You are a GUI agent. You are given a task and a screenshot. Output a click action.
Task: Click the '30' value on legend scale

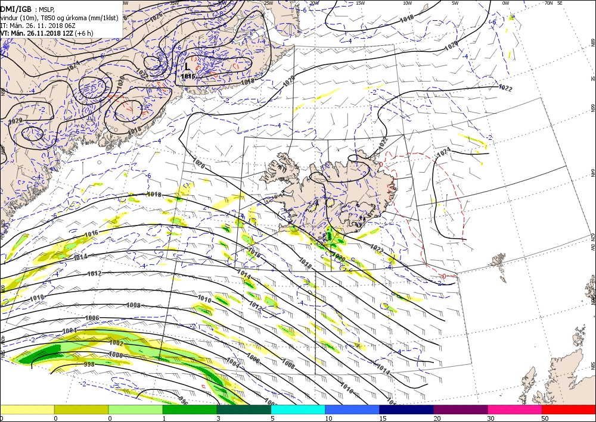(x=491, y=418)
